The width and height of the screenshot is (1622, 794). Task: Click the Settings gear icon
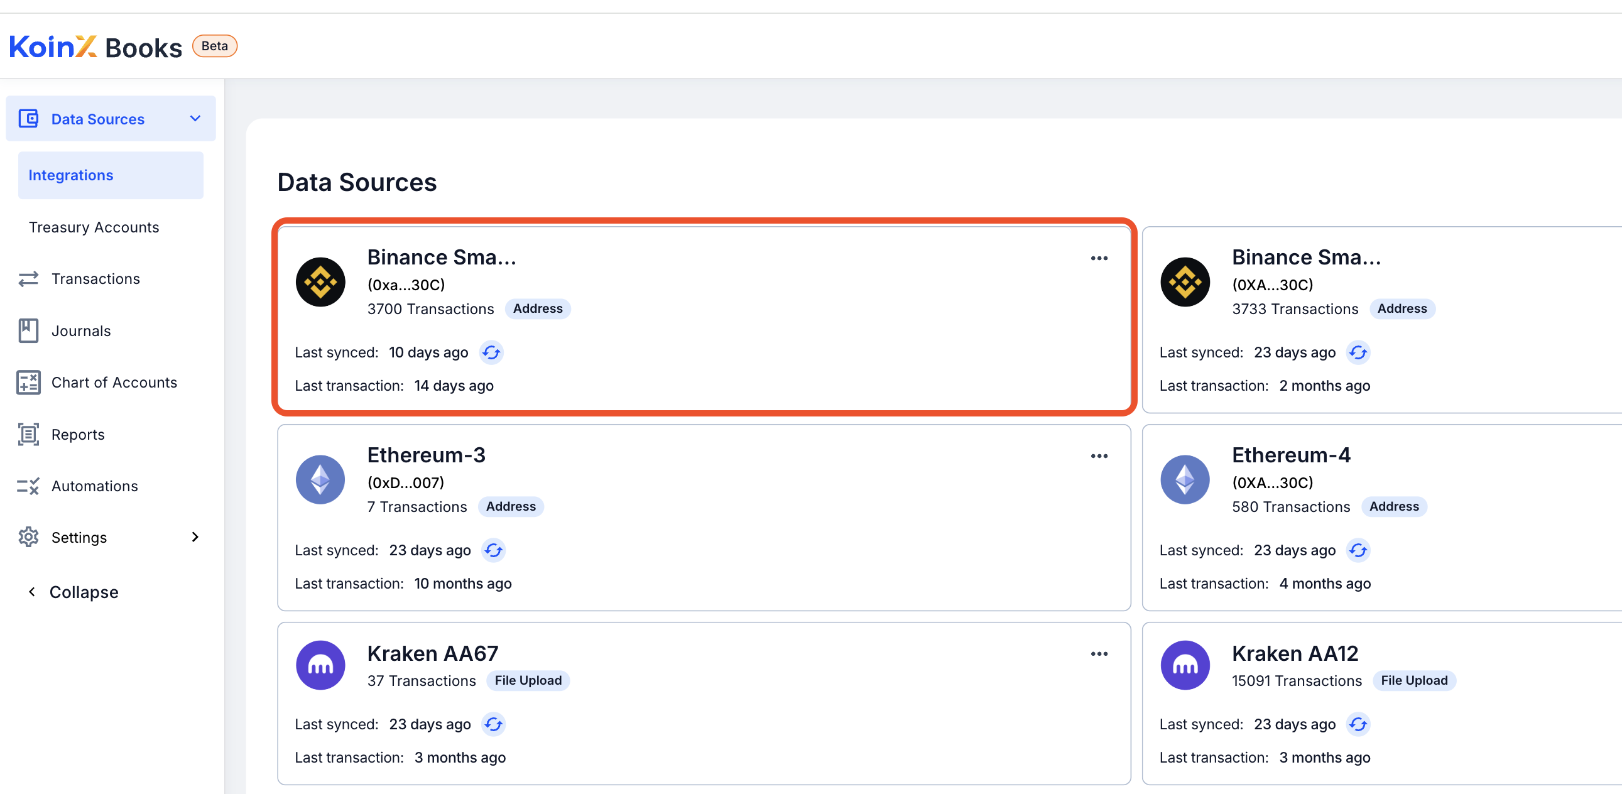(28, 537)
